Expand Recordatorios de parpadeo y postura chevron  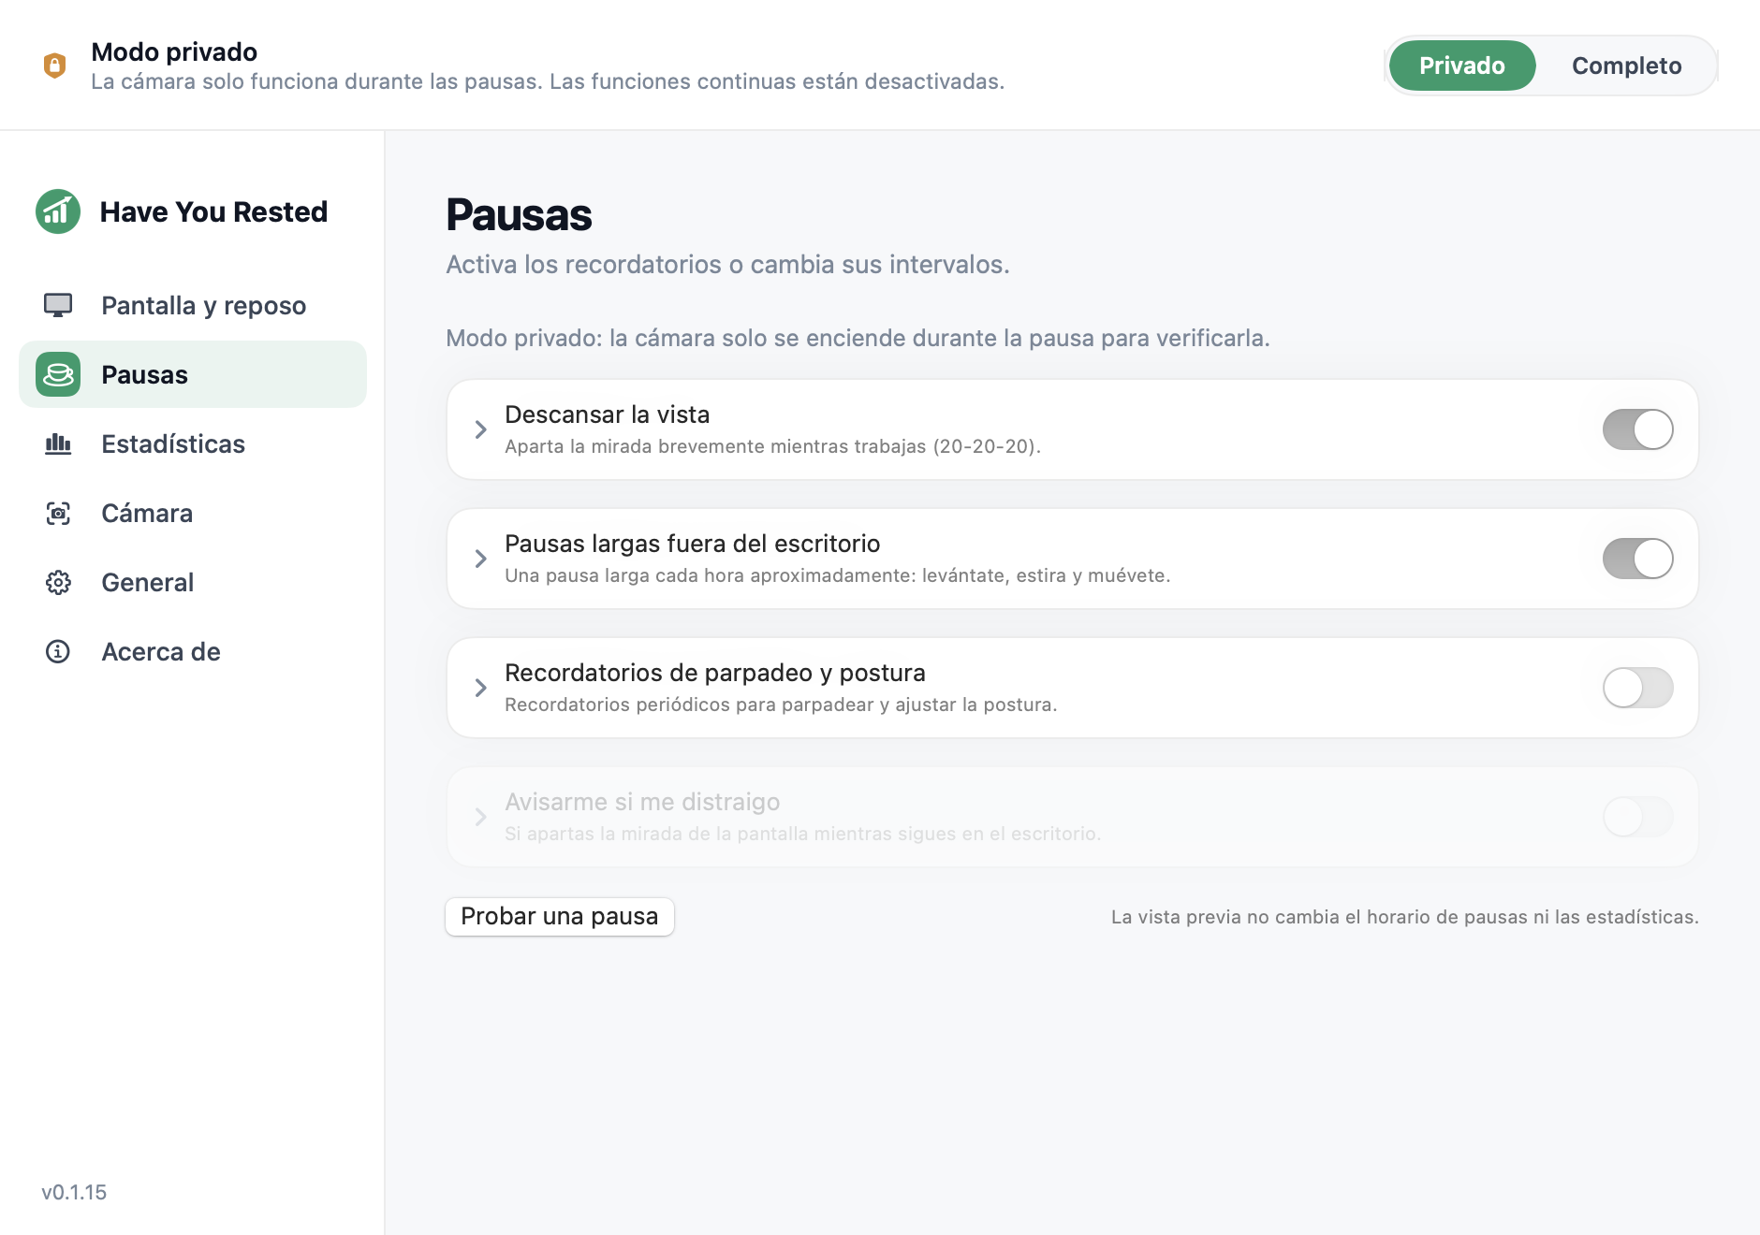click(x=480, y=688)
